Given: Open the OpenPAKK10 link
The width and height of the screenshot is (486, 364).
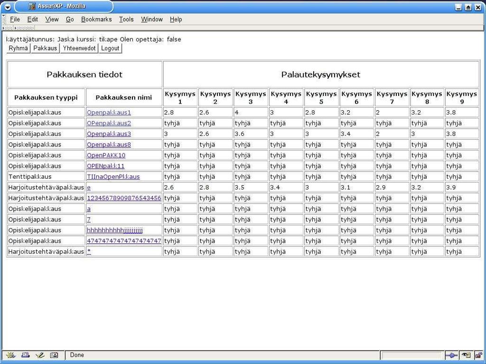Looking at the screenshot, I should point(106,155).
